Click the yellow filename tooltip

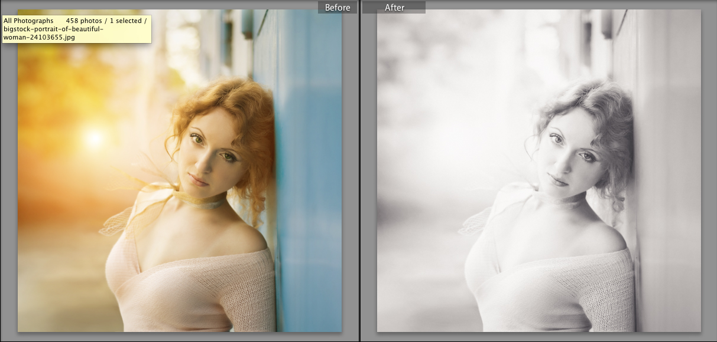[76, 29]
